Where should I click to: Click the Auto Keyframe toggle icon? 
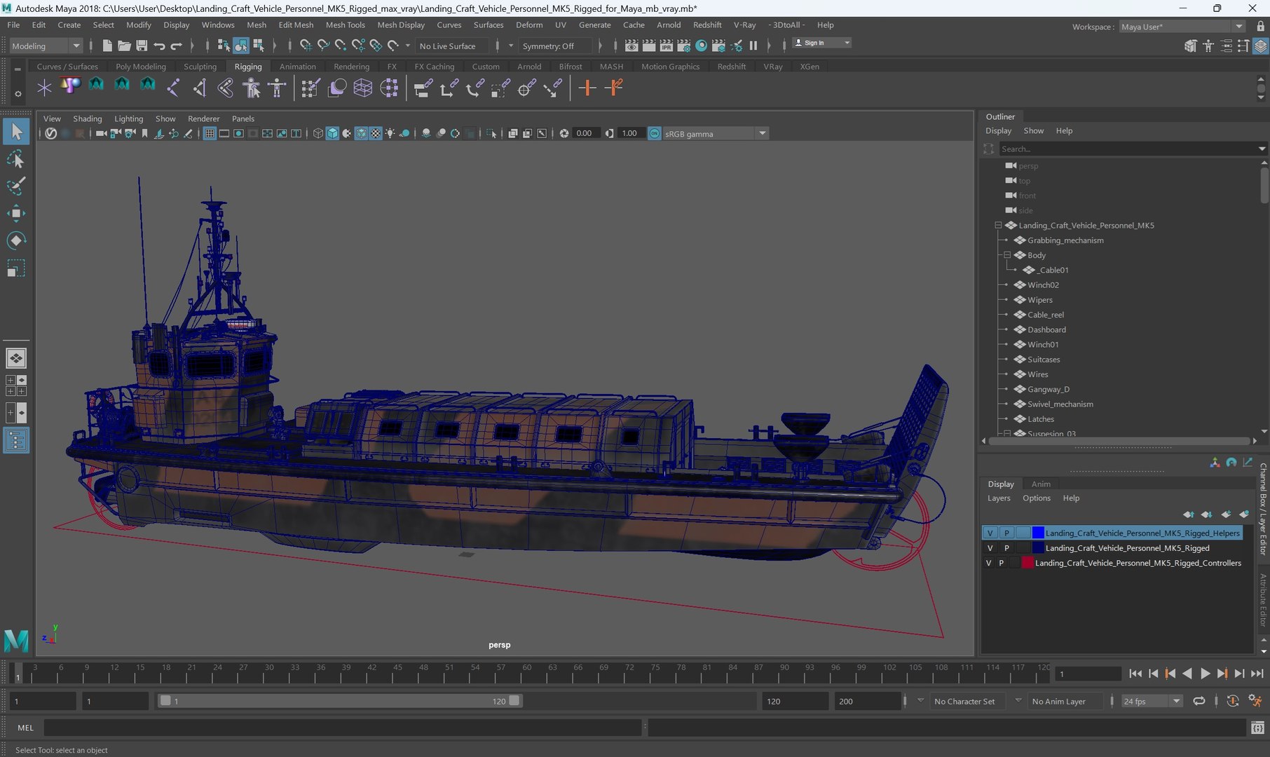click(x=1233, y=701)
